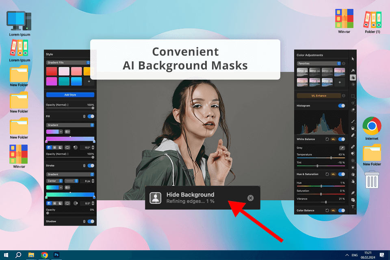Reverse the Fill gradient with flip icon

(67, 147)
